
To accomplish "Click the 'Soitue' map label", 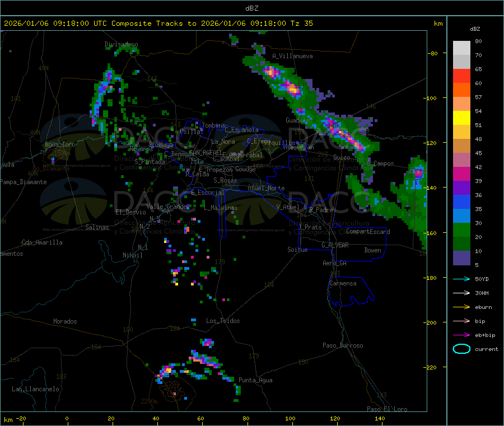I will 297,250.
